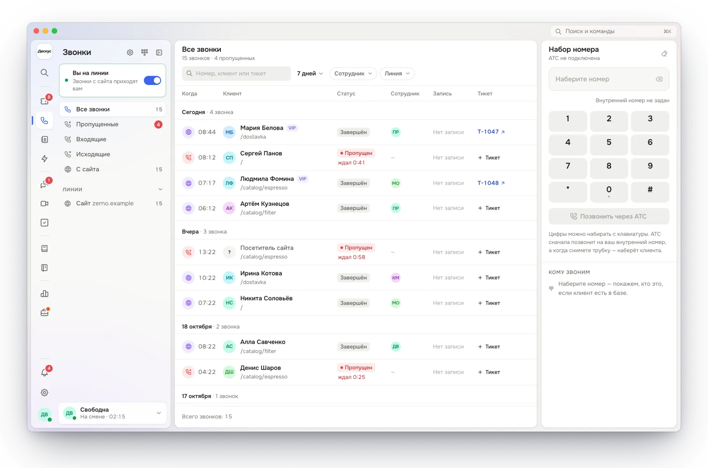Open the bar chart reports icon
708x468 pixels.
pos(44,294)
